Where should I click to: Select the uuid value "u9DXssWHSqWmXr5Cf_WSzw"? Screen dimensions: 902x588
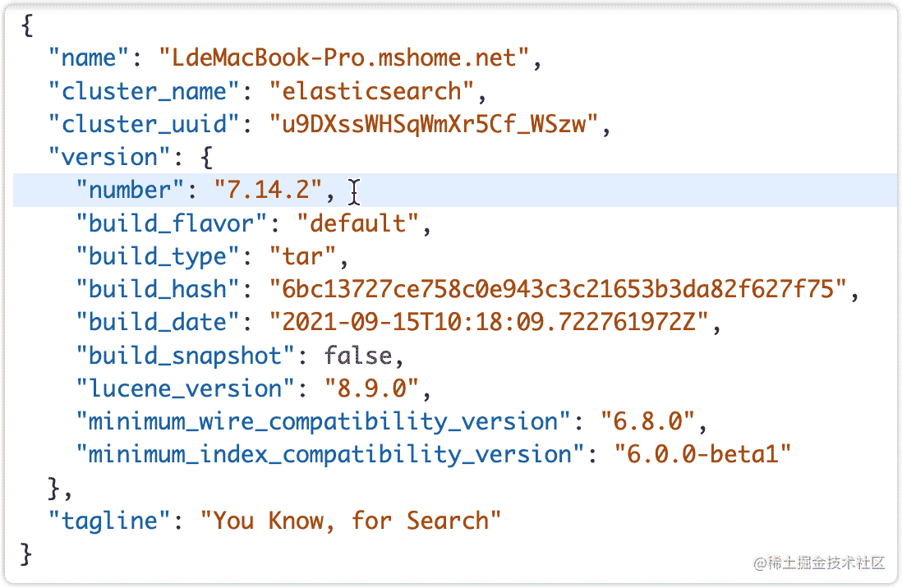click(434, 124)
